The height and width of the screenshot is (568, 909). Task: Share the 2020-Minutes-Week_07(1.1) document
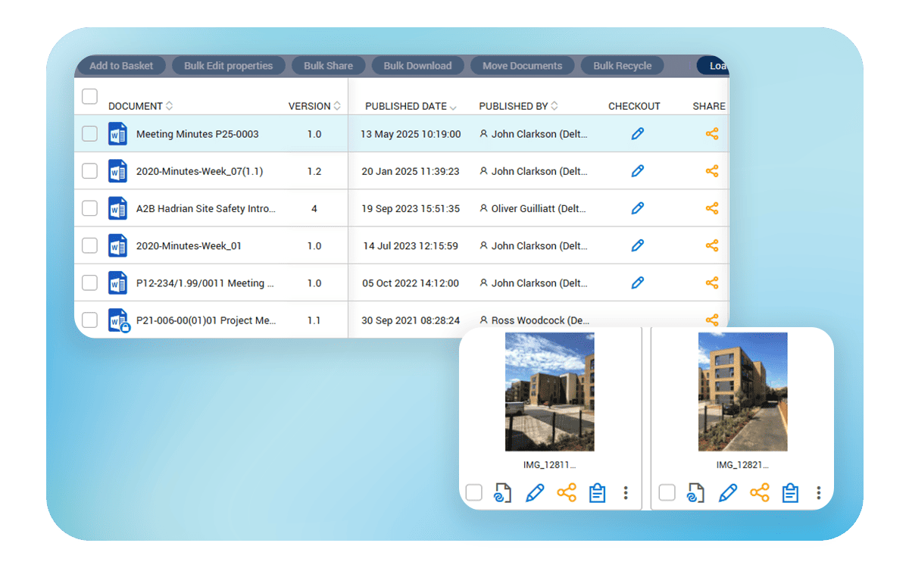point(711,171)
